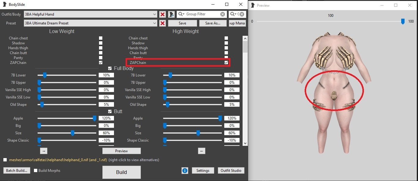Clear the Group Filter field

pos(222,14)
